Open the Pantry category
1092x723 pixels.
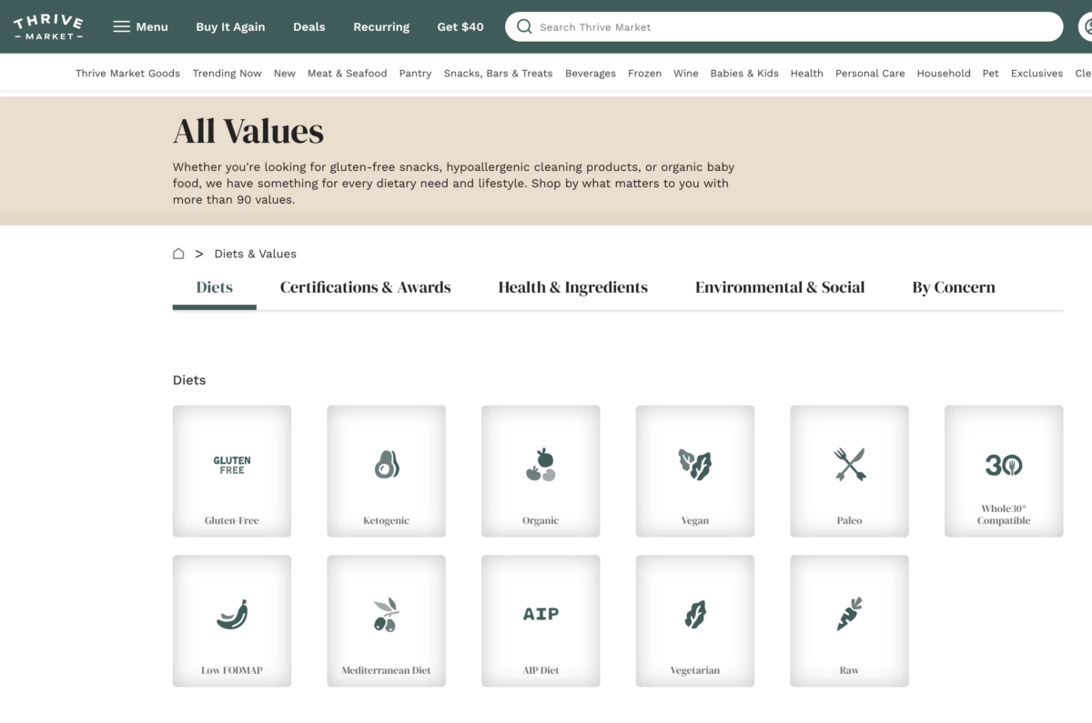pos(415,74)
